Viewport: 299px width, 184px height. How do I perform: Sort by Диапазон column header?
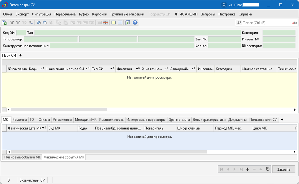pyautogui.click(x=128, y=69)
